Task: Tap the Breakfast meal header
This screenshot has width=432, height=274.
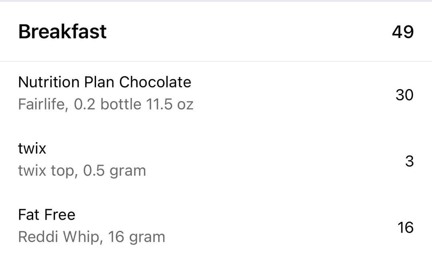Action: 62,32
